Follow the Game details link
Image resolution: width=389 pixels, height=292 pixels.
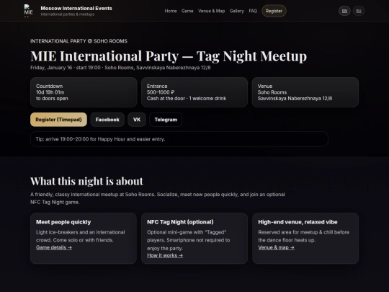click(x=54, y=247)
